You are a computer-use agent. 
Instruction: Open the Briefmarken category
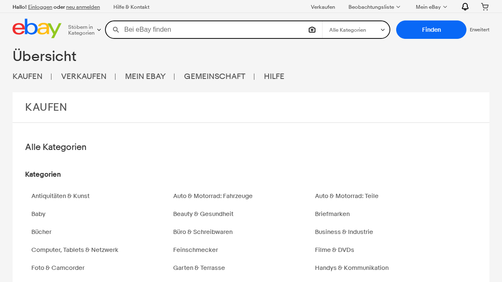click(x=332, y=214)
